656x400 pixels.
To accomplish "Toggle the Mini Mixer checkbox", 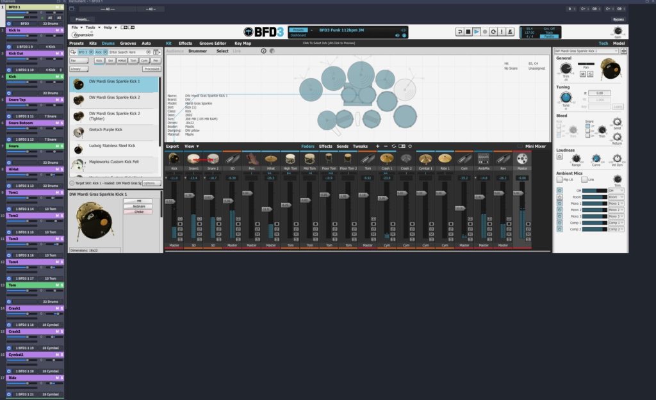I will click(520, 147).
